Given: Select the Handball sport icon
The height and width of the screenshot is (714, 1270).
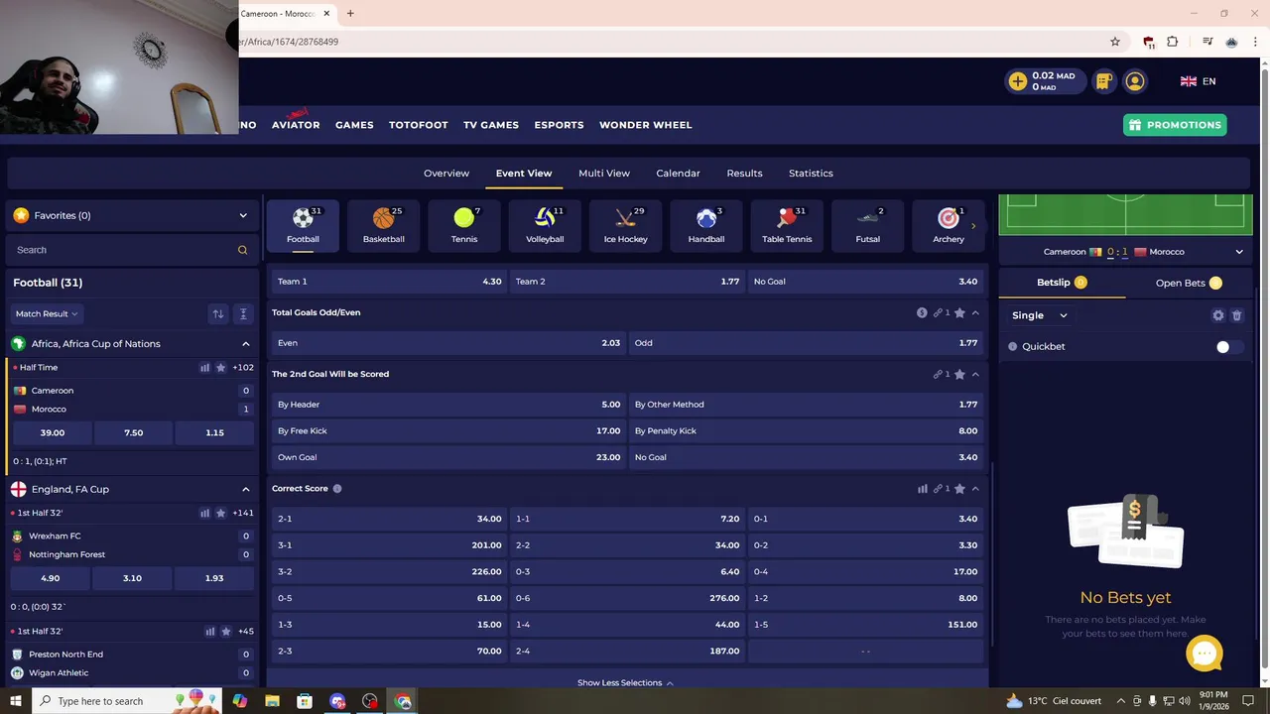Looking at the screenshot, I should tap(706, 225).
